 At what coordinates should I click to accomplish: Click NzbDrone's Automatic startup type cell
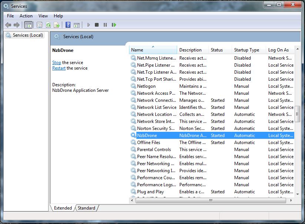point(245,136)
